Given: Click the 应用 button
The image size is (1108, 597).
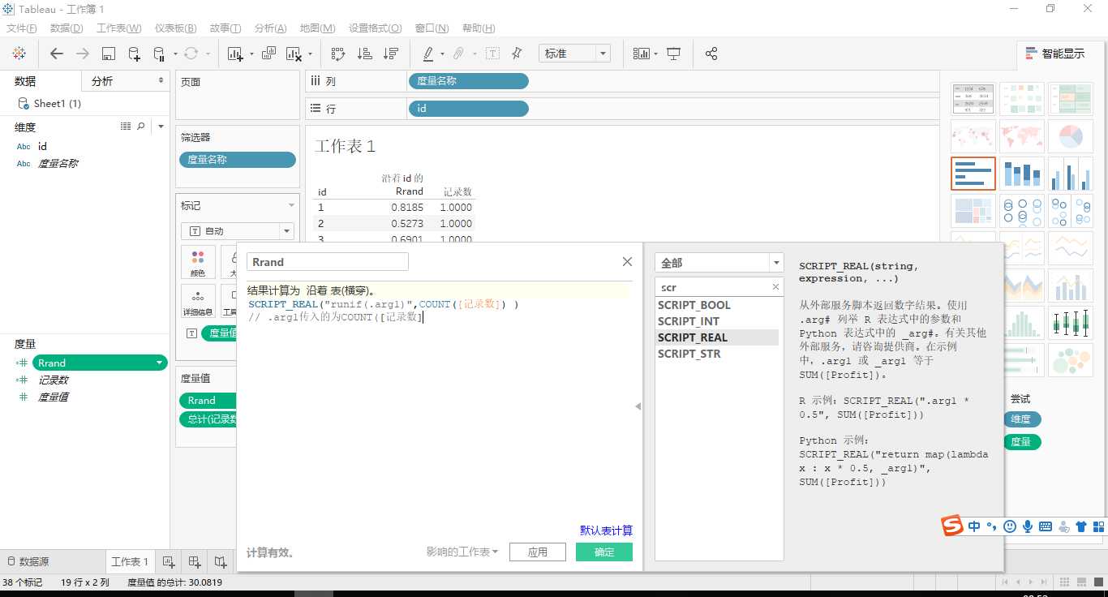Looking at the screenshot, I should tap(538, 552).
